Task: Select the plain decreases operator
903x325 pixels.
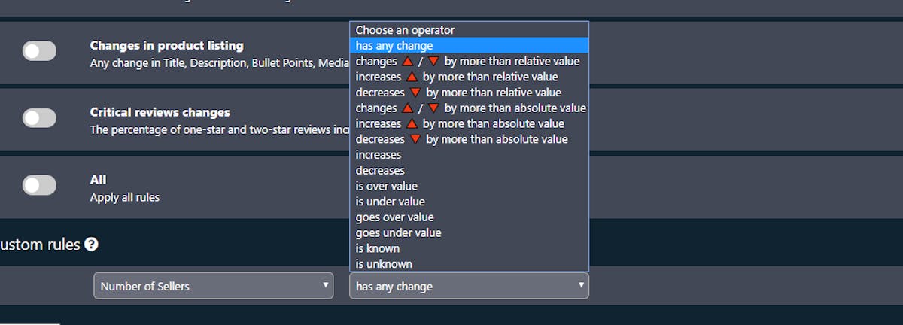Action: (x=469, y=170)
